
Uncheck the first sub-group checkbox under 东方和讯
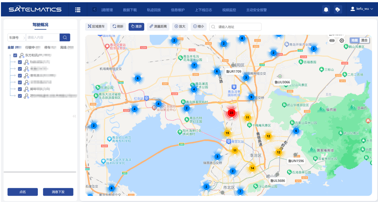pyautogui.click(x=20, y=62)
